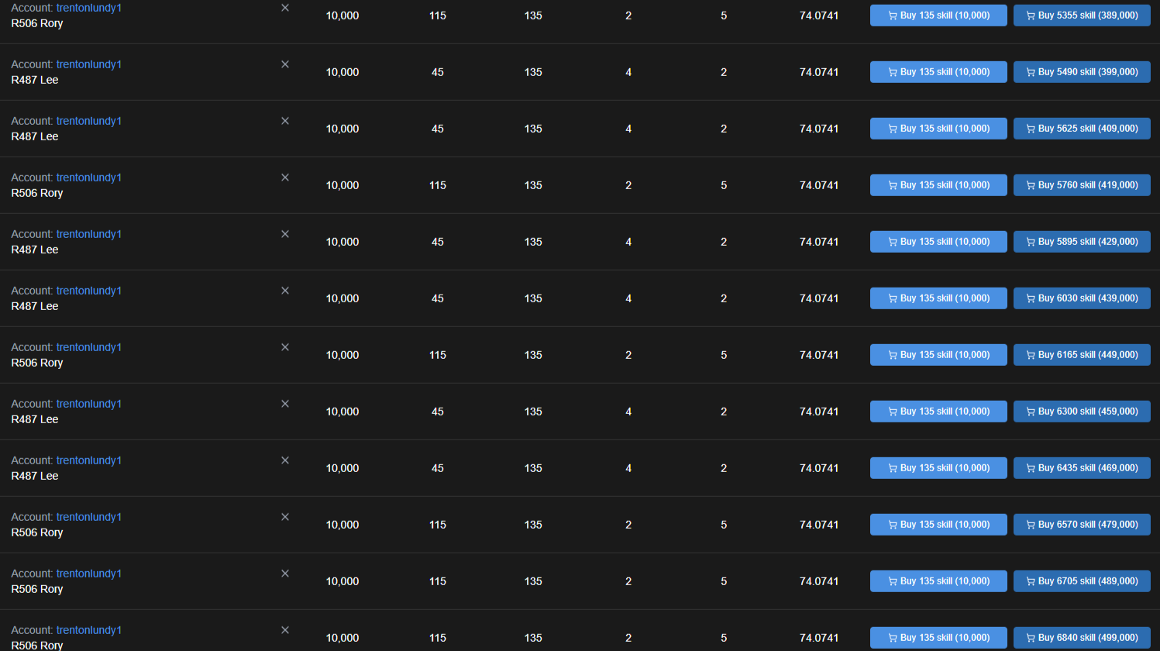Remove the row with Buy 6300 skill
Image resolution: width=1160 pixels, height=651 pixels.
285,404
